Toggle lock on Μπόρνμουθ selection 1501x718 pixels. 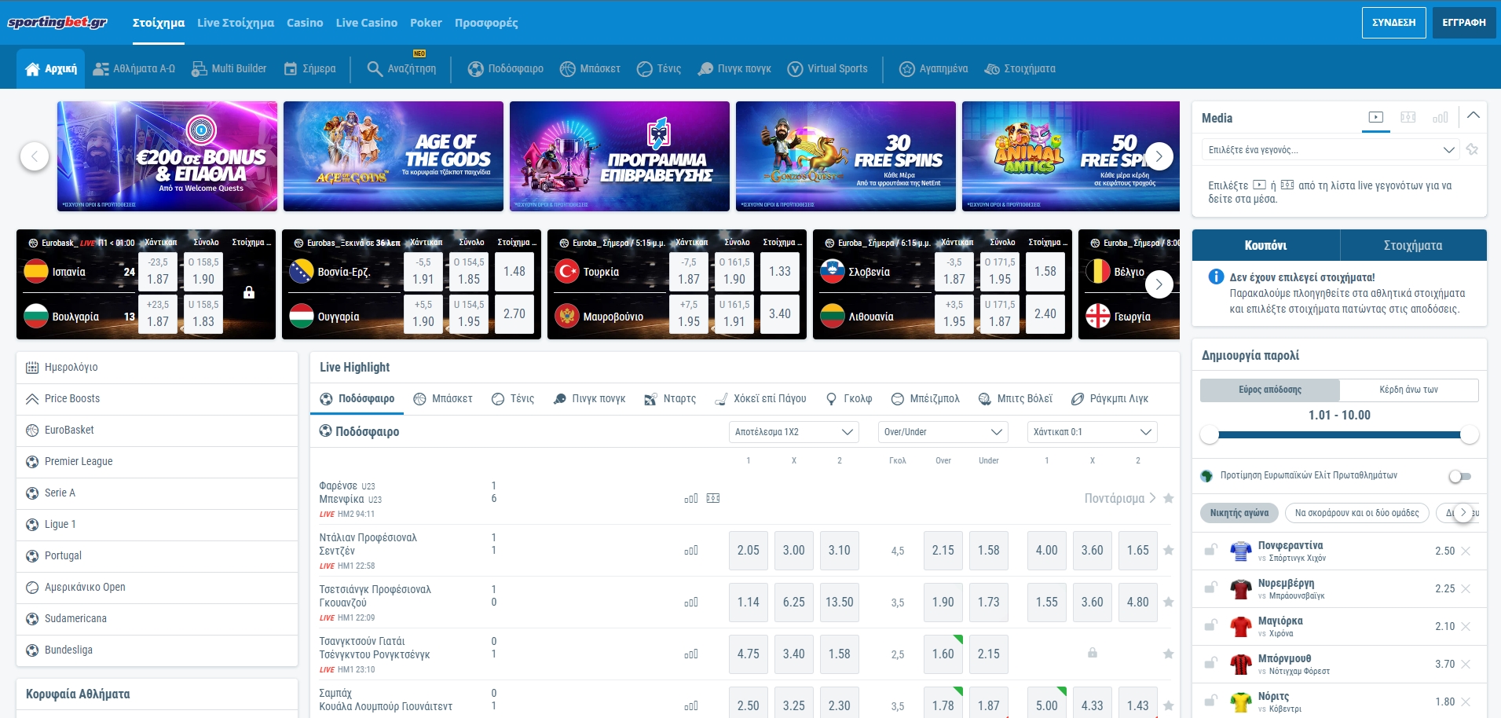(1211, 663)
